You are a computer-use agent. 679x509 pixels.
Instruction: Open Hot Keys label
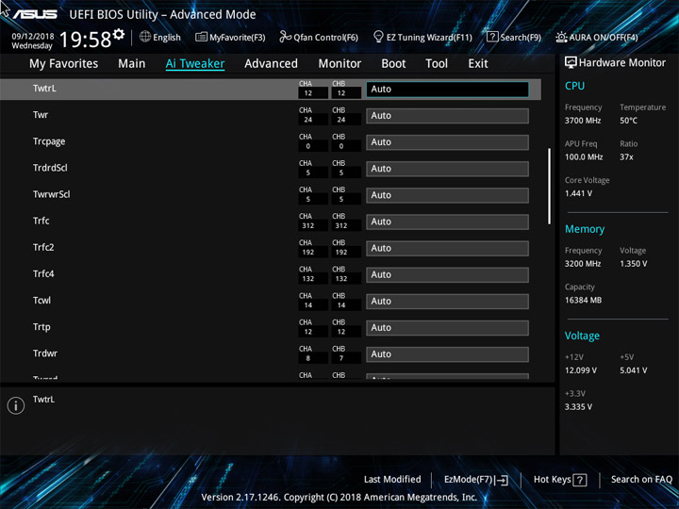tap(552, 480)
